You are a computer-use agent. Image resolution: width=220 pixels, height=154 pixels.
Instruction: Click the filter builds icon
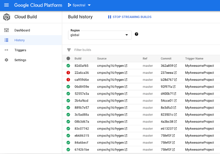[69, 50]
